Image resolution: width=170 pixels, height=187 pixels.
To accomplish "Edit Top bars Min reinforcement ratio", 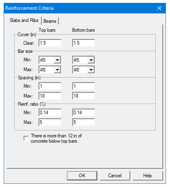I will point(50,113).
